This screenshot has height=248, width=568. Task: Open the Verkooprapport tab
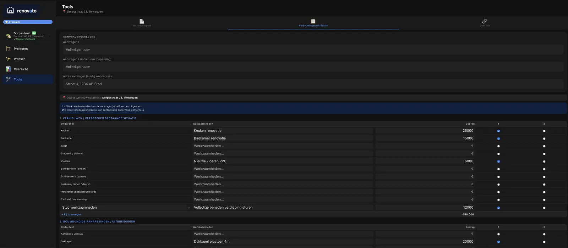tap(142, 23)
